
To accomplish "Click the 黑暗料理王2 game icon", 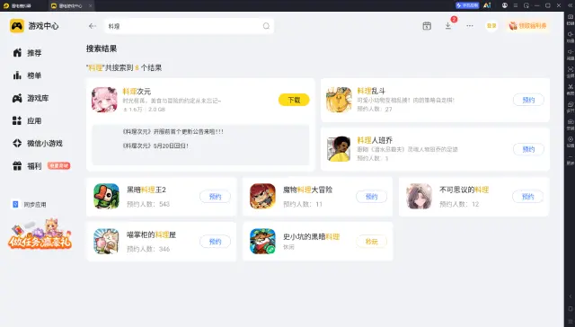I will tap(106, 196).
